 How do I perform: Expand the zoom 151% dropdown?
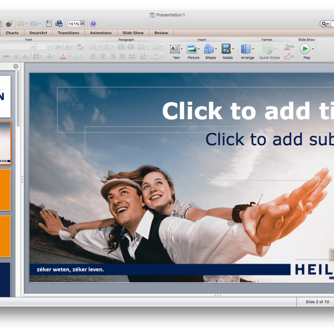pyautogui.click(x=83, y=24)
